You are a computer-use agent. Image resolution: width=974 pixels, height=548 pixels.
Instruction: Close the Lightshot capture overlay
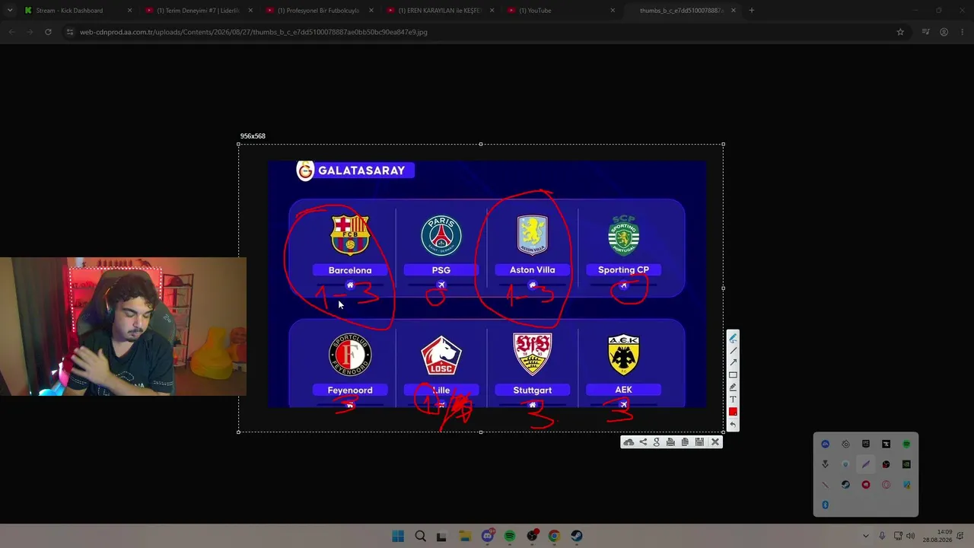[x=715, y=442]
